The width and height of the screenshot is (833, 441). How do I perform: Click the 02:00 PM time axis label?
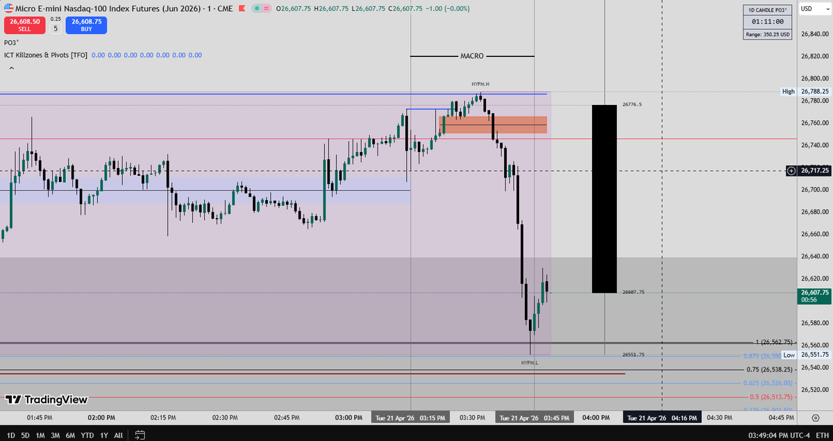(x=101, y=417)
